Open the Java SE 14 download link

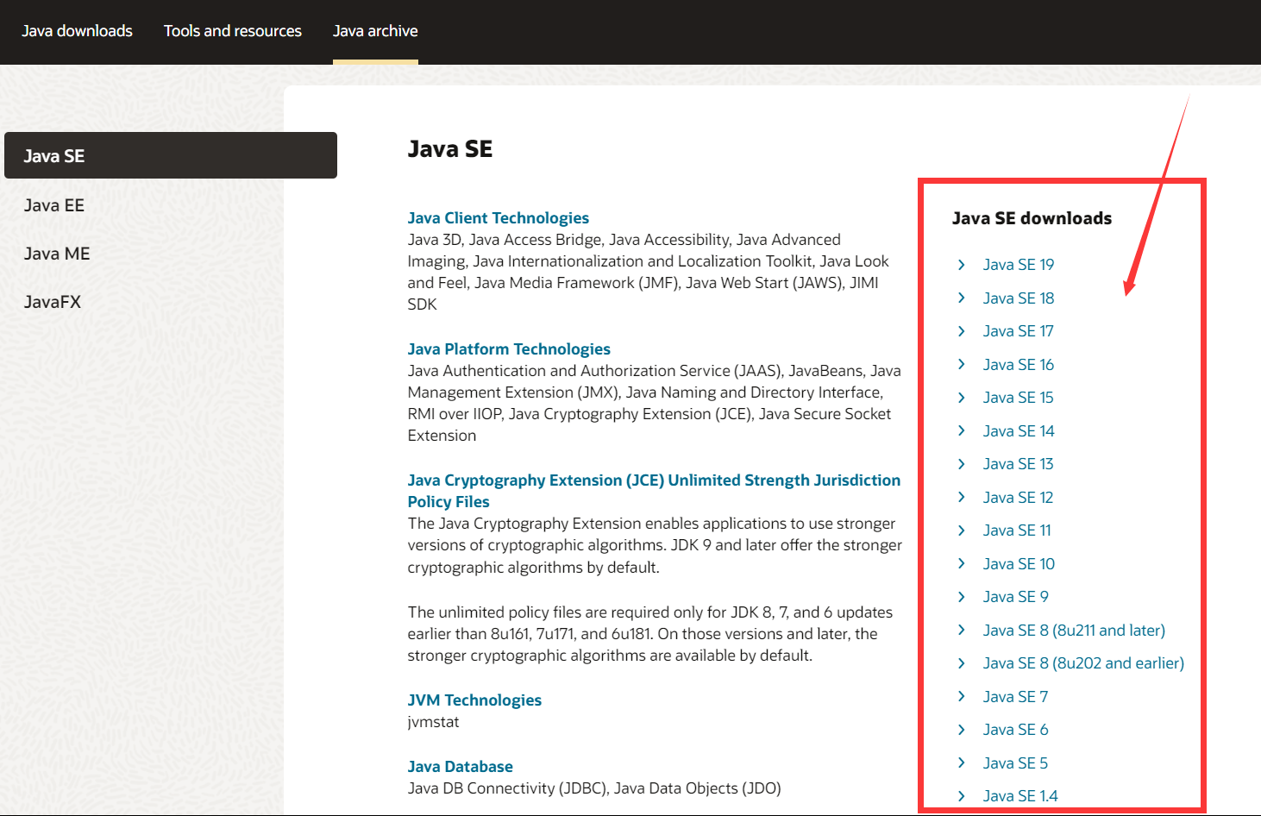tap(1019, 431)
